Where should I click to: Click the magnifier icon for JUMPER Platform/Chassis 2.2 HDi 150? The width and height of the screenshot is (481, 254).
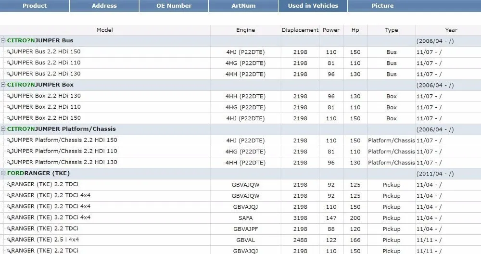[9, 140]
